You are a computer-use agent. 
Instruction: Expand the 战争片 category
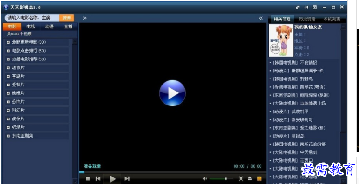click(x=37, y=118)
